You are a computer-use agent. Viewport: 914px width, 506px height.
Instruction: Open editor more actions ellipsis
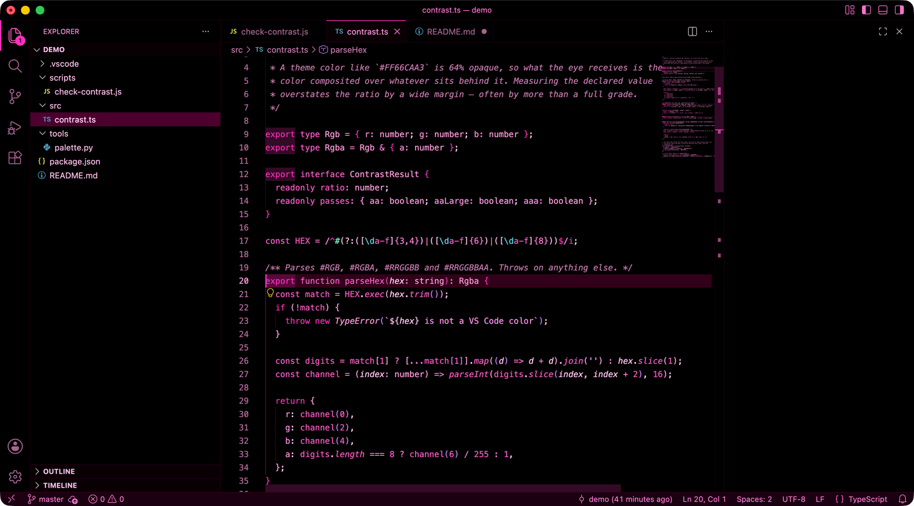click(709, 31)
